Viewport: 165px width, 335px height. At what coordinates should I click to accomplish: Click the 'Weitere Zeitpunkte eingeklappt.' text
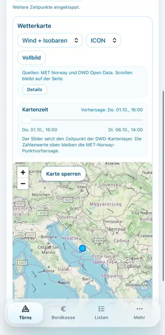pos(46,7)
